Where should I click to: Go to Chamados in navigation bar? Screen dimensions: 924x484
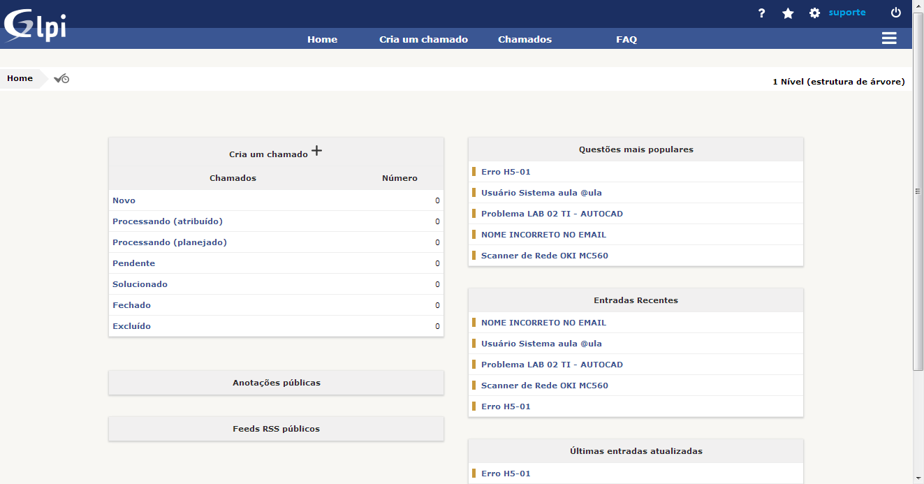[x=525, y=40]
